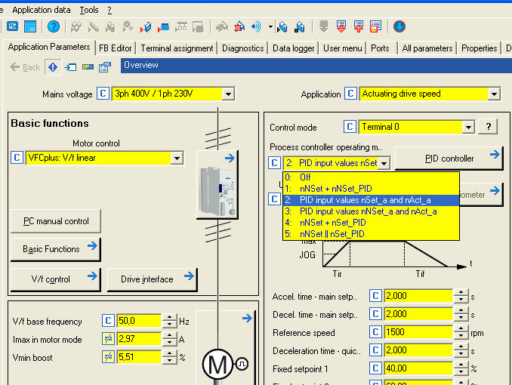Open the Motor control VFCplus dropdown
Screen dimensions: 512x385
point(177,158)
